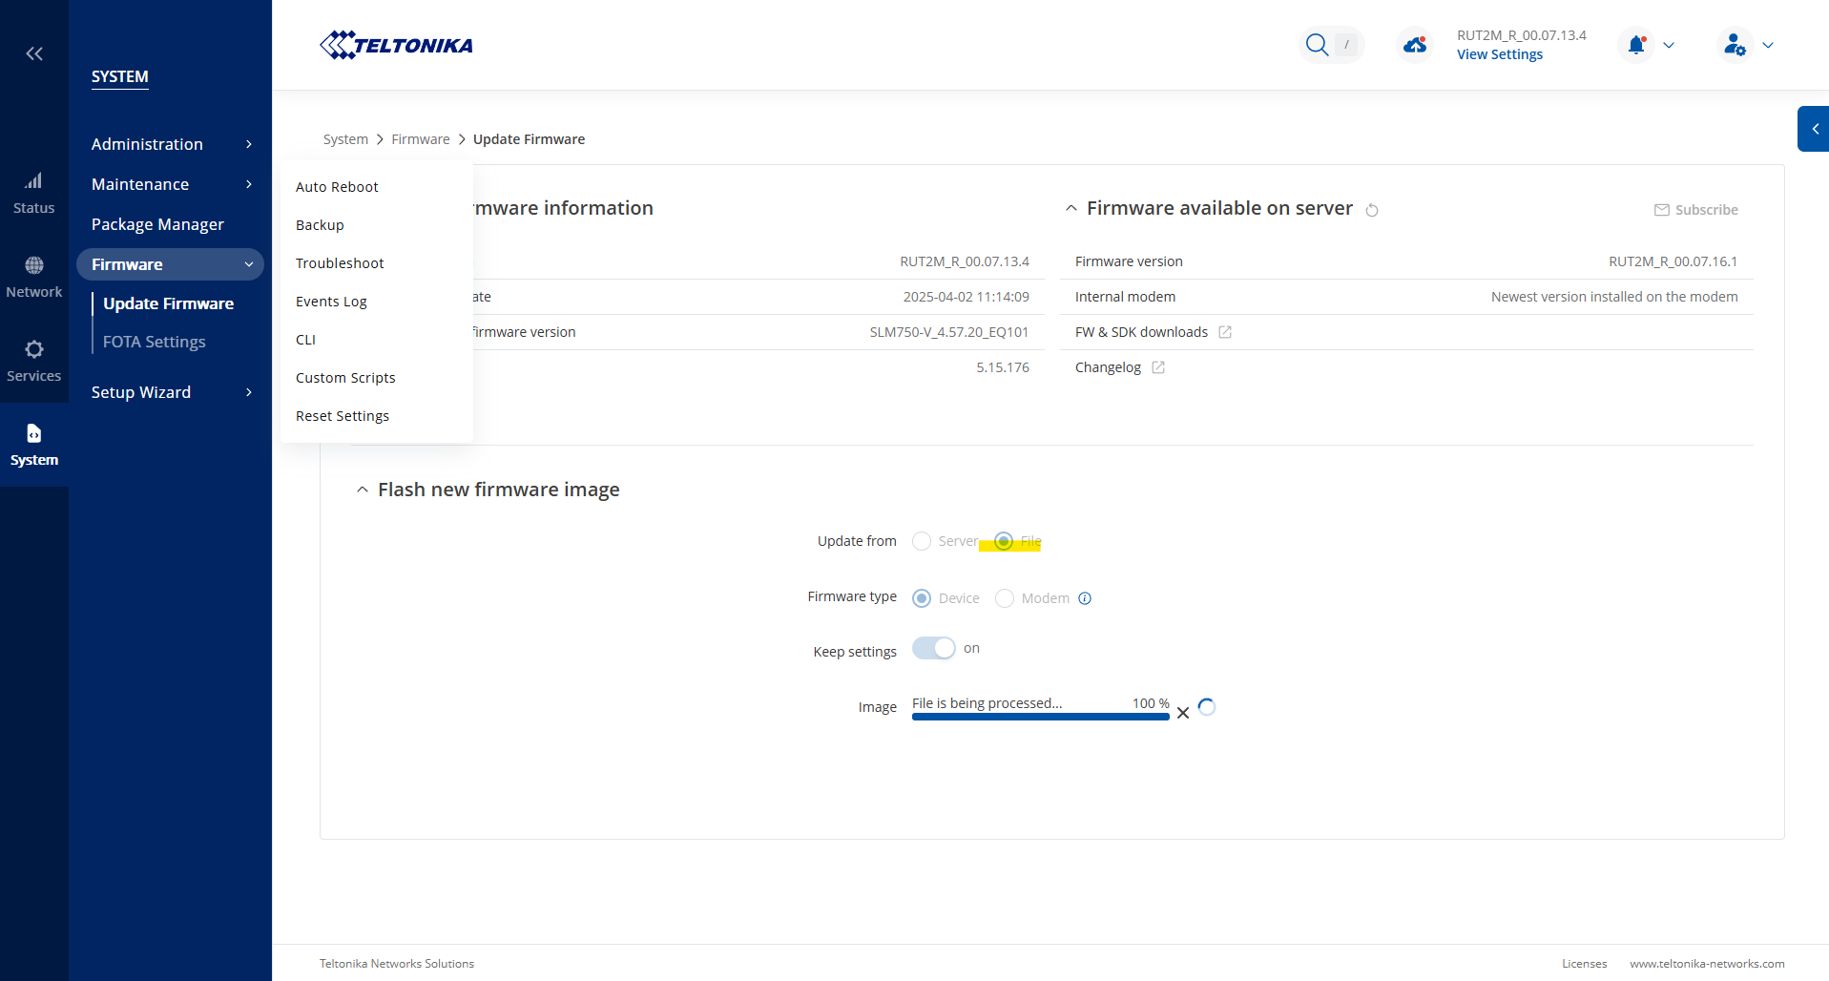Collapse Flash new firmware image section

[363, 490]
